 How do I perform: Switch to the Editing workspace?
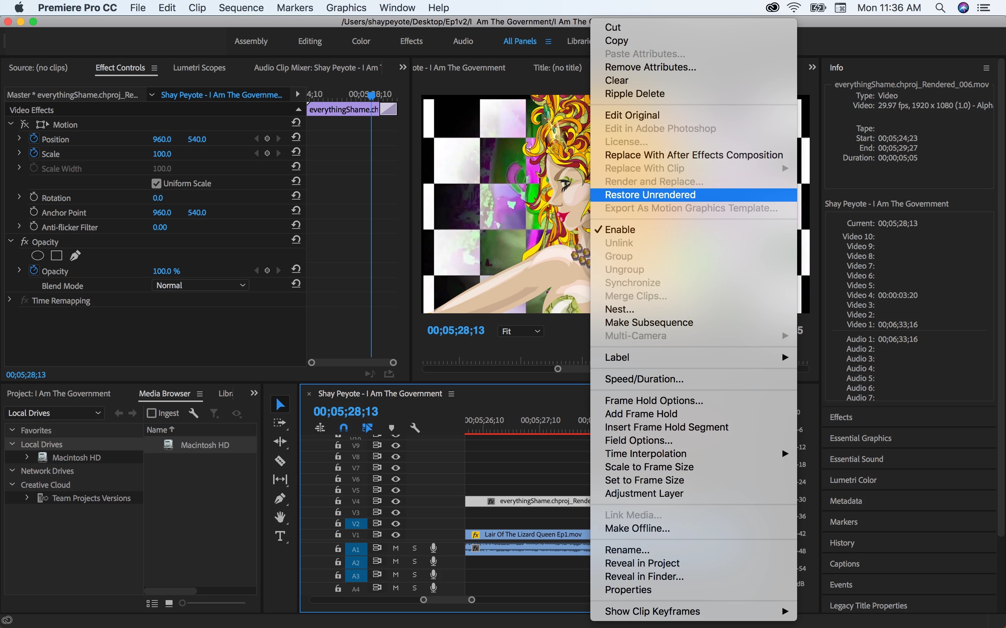click(310, 41)
